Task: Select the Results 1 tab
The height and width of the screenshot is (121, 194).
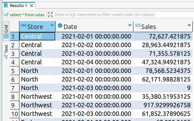Action: pyautogui.click(x=19, y=6)
